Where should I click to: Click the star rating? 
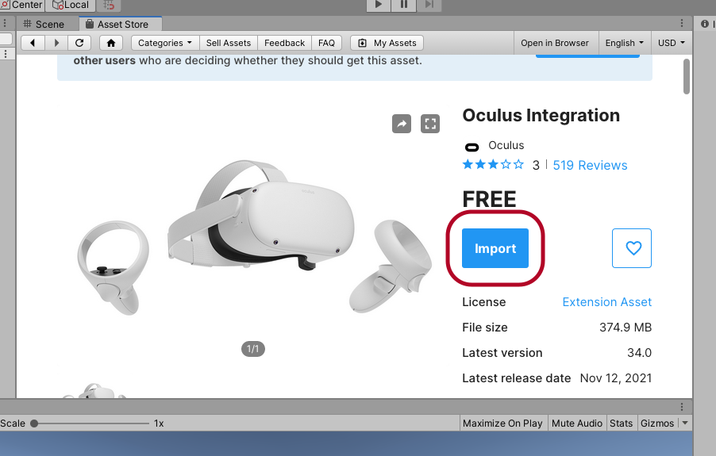[x=493, y=165]
